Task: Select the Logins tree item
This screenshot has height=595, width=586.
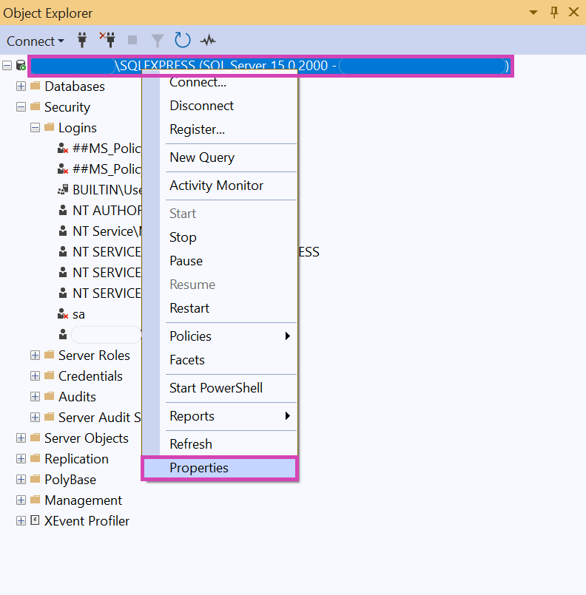Action: click(78, 128)
